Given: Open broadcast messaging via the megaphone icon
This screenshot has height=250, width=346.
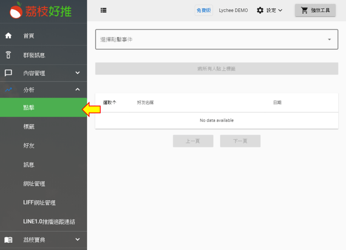Looking at the screenshot, I should [8, 55].
